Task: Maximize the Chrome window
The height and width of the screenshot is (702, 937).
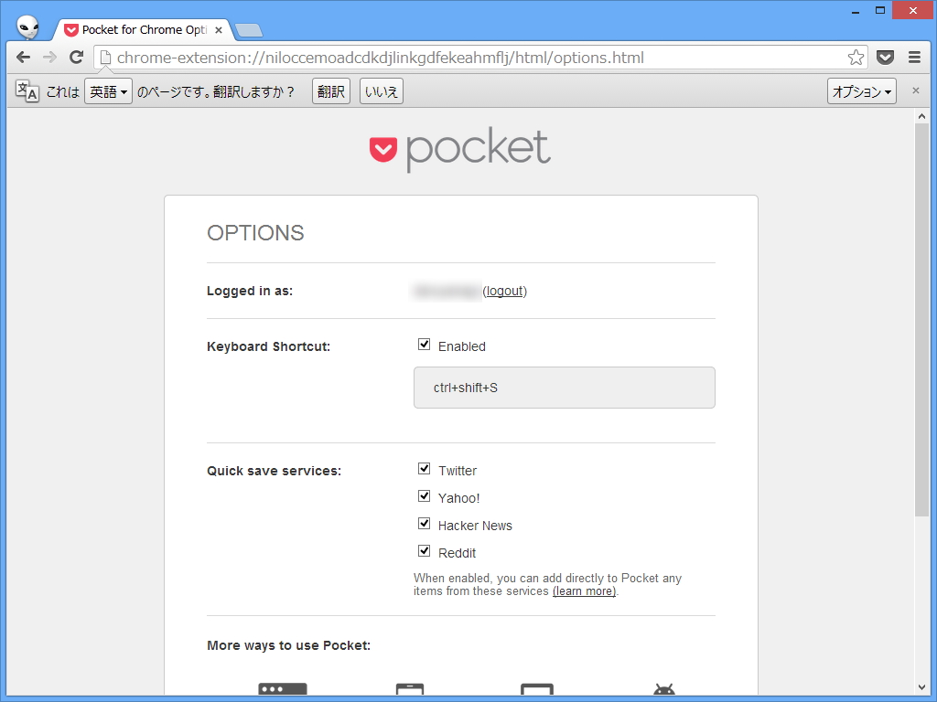Action: (880, 11)
